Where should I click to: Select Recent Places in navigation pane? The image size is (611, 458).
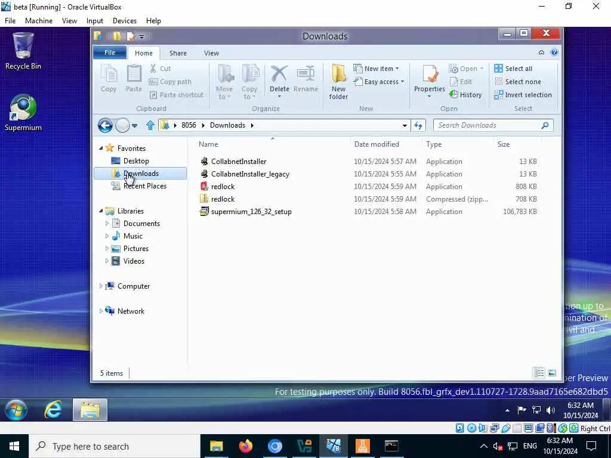click(x=144, y=186)
